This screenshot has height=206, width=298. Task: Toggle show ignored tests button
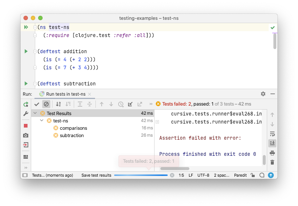[46, 104]
